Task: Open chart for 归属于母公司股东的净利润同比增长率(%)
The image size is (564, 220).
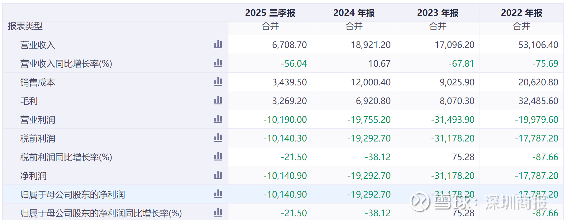Action: [x=218, y=213]
